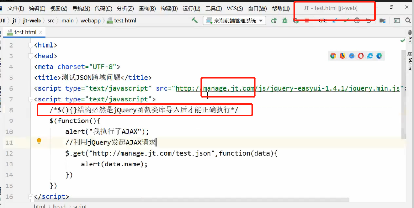Image resolution: width=414 pixels, height=208 pixels.
Task: Click the Search Everywhere magnifier
Action: [x=408, y=21]
